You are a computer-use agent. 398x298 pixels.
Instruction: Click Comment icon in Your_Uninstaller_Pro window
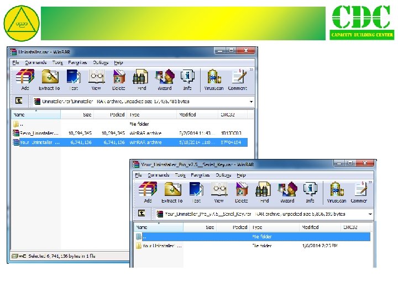[359, 193]
